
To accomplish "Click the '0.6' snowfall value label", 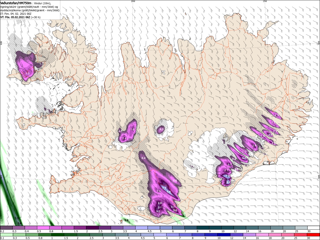I will pos(175,181).
